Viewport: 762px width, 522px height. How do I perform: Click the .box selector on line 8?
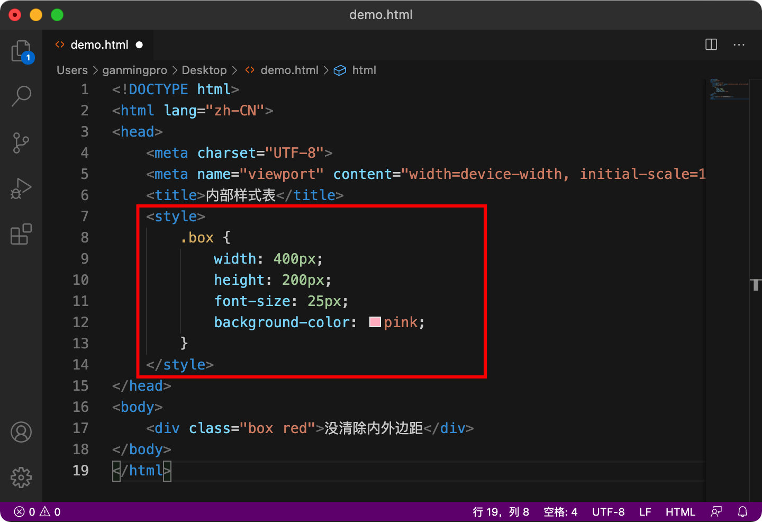point(197,238)
